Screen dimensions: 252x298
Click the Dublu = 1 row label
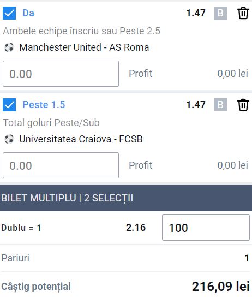pos(21,228)
